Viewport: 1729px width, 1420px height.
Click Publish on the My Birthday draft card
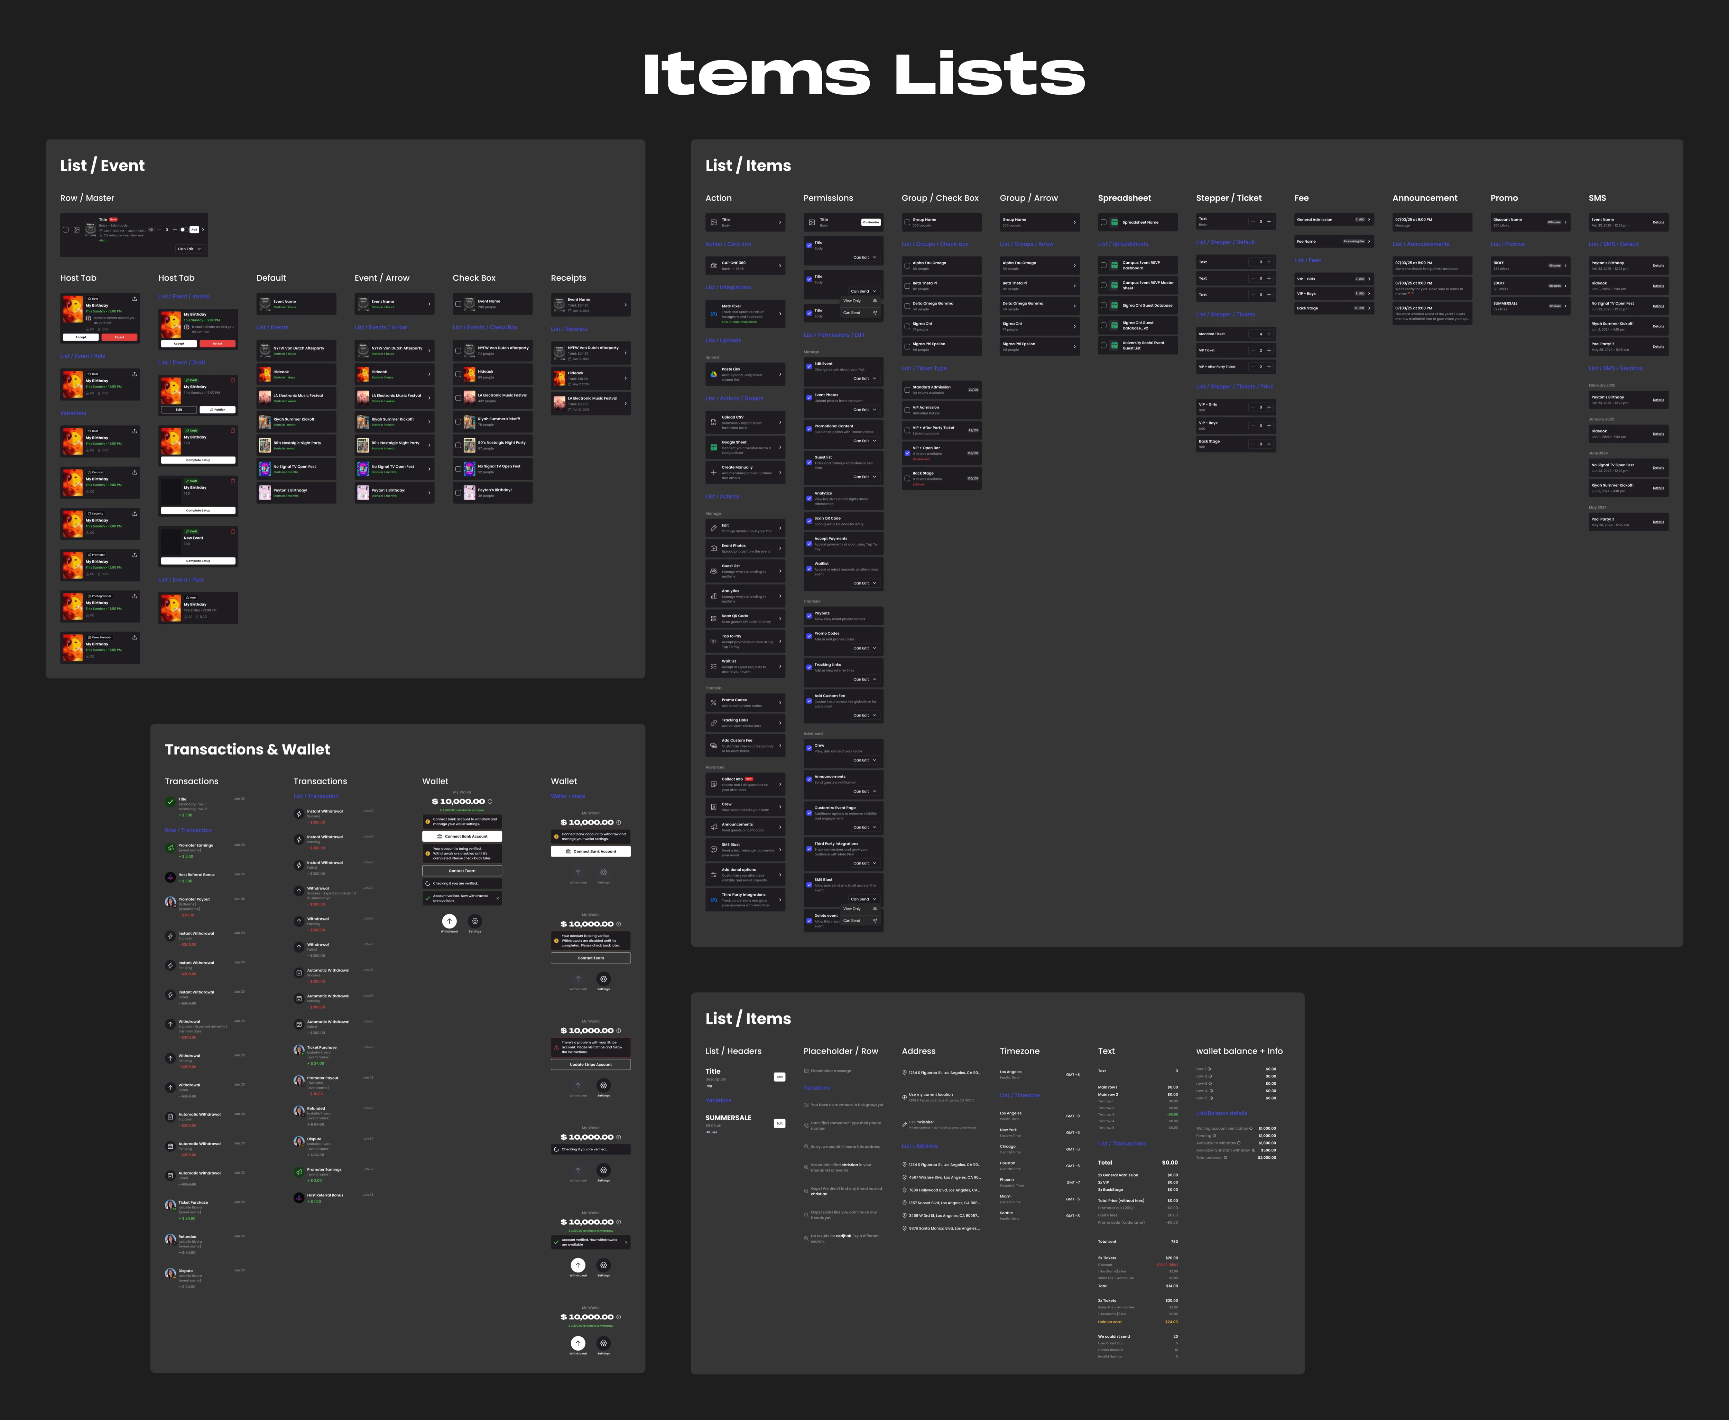pos(218,410)
